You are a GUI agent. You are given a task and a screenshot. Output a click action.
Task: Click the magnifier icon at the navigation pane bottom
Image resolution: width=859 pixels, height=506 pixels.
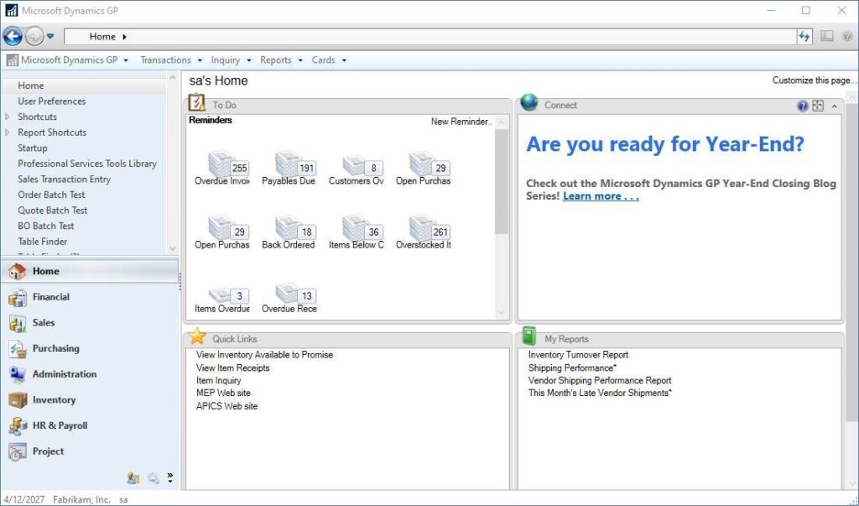[x=154, y=478]
